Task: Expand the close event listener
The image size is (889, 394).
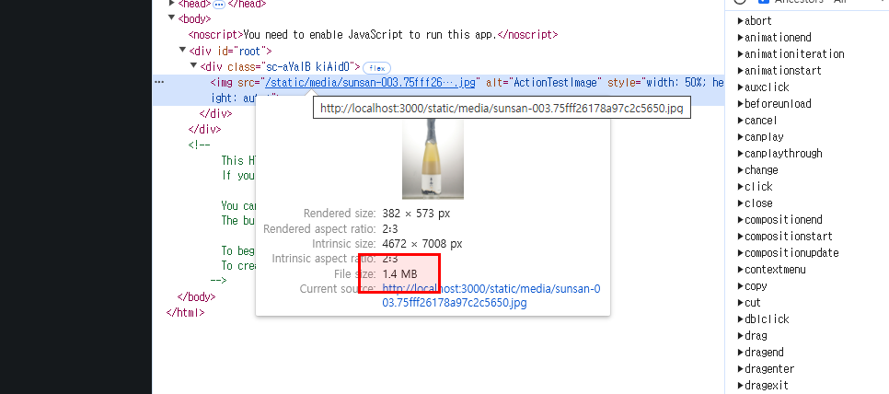Action: coord(741,203)
